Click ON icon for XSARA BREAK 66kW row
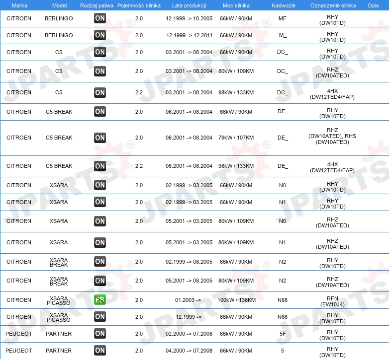Viewport: 389px width, 359px height. point(100,262)
